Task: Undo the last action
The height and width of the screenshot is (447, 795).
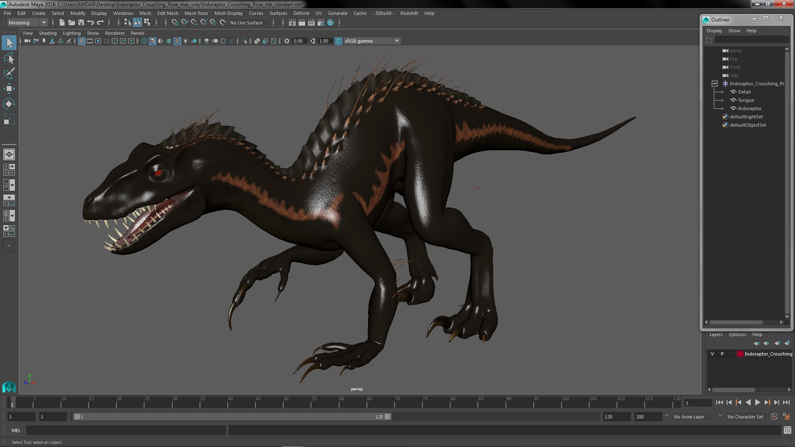Action: pyautogui.click(x=91, y=23)
